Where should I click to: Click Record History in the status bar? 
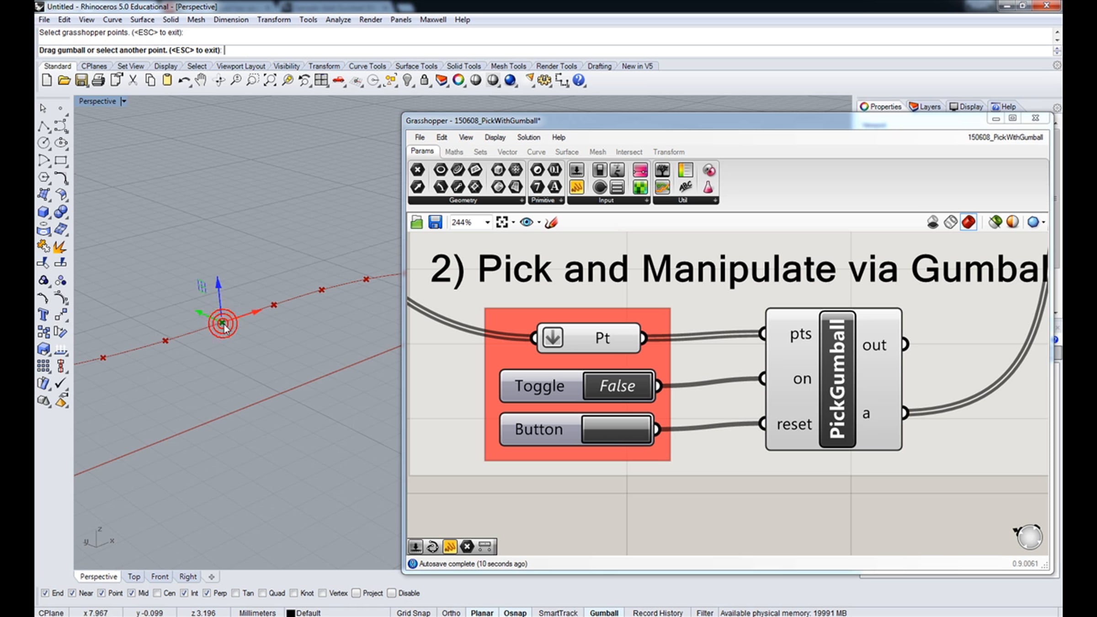pyautogui.click(x=658, y=613)
